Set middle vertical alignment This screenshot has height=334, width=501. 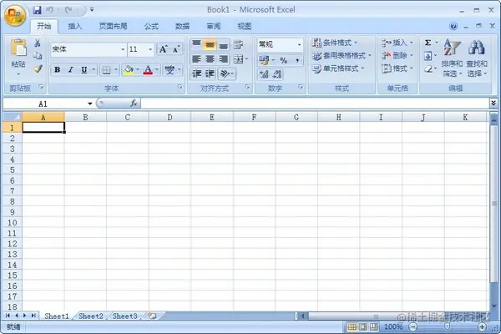pos(210,44)
